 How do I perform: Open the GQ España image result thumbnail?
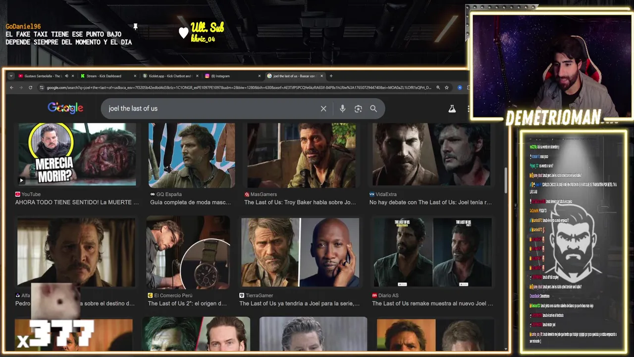(x=192, y=155)
